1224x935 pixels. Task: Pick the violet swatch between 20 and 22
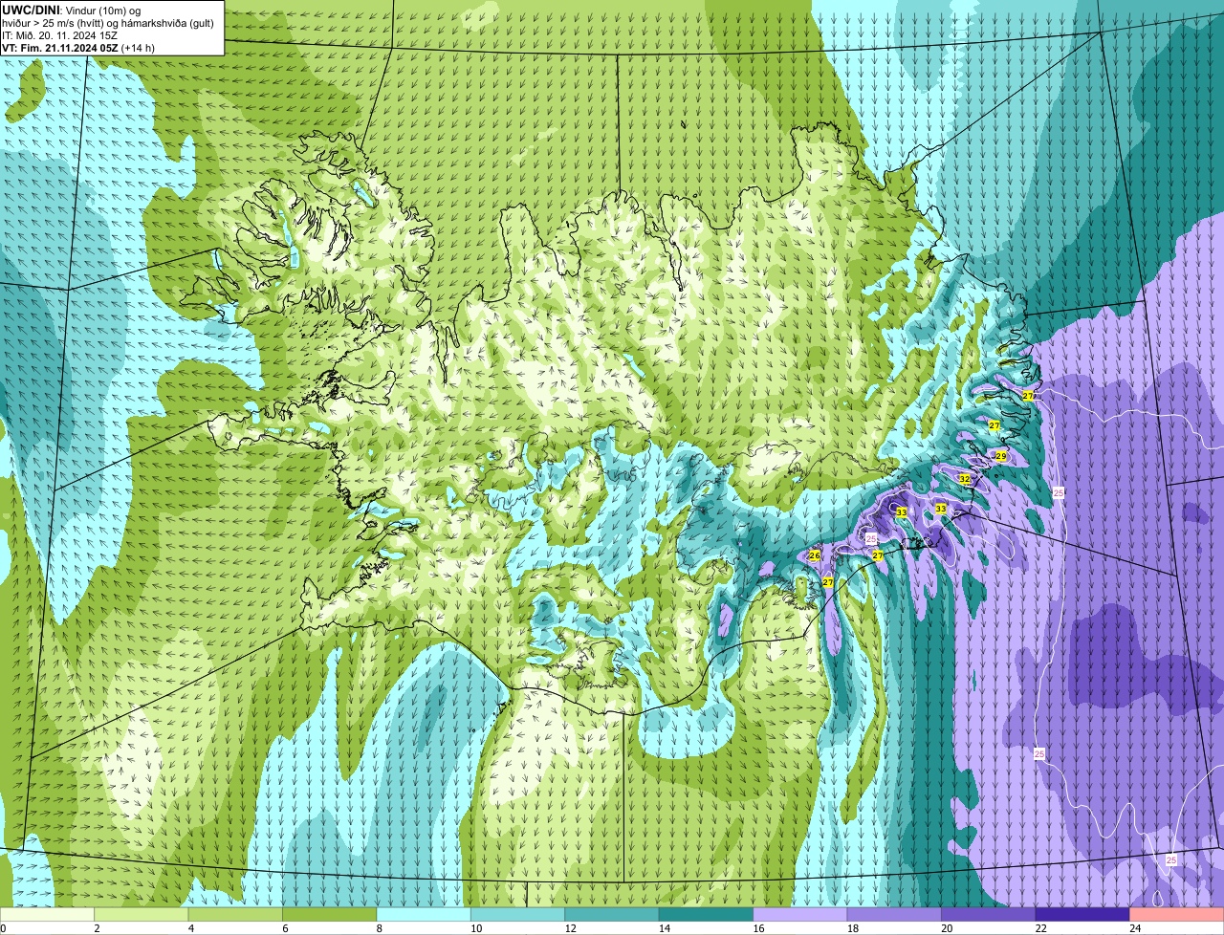point(989,914)
